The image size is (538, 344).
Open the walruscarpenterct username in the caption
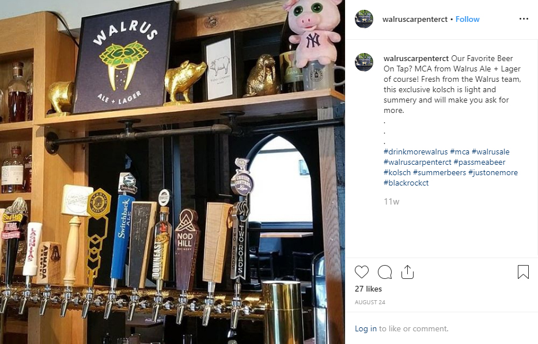click(x=416, y=58)
